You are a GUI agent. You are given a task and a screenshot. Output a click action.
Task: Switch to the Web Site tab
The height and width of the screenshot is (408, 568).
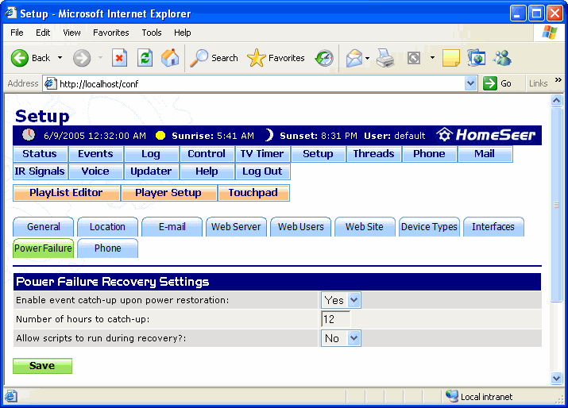coord(365,227)
